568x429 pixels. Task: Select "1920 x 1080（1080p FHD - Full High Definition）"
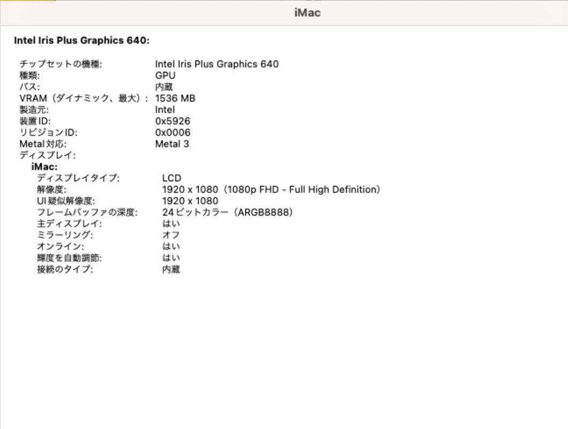(271, 190)
